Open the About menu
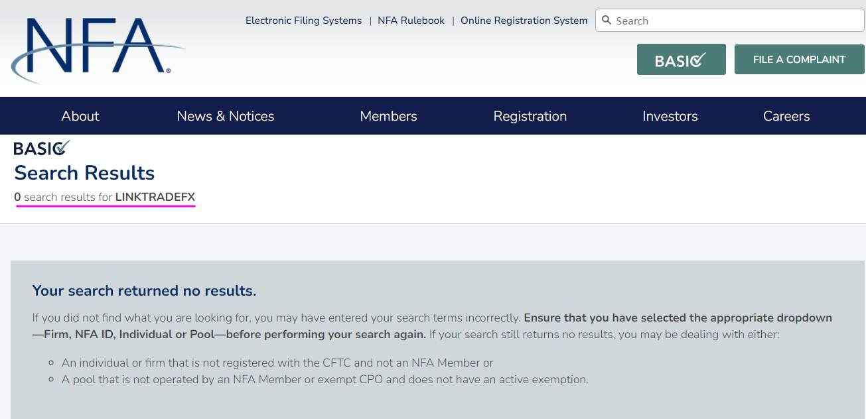 (80, 116)
